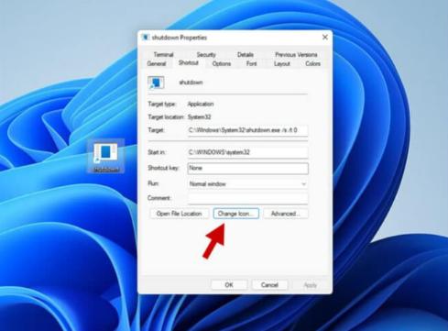This screenshot has width=448, height=331.
Task: Select the Shortcut tab
Action: [x=189, y=63]
